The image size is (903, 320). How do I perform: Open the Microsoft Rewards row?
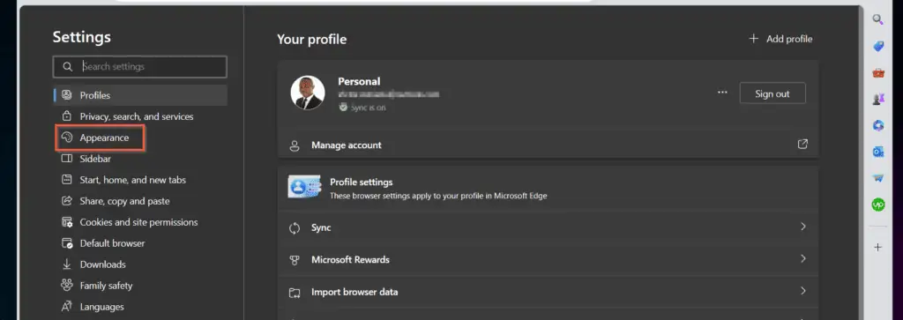tap(548, 259)
